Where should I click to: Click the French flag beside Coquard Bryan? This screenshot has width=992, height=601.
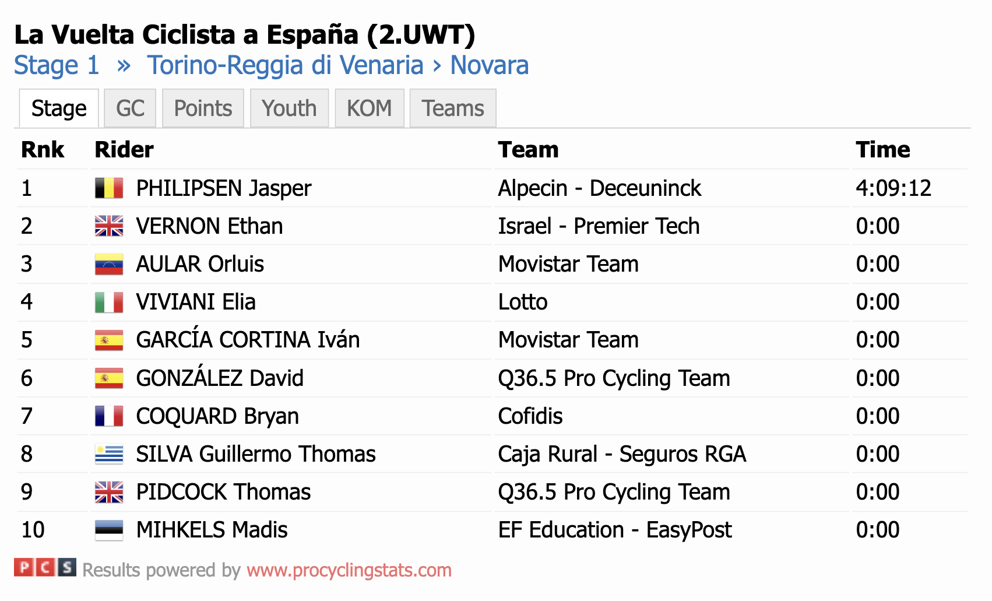pos(109,416)
